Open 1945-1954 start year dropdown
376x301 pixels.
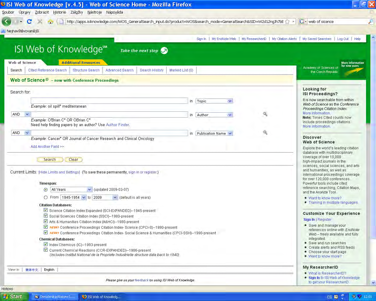(73, 198)
